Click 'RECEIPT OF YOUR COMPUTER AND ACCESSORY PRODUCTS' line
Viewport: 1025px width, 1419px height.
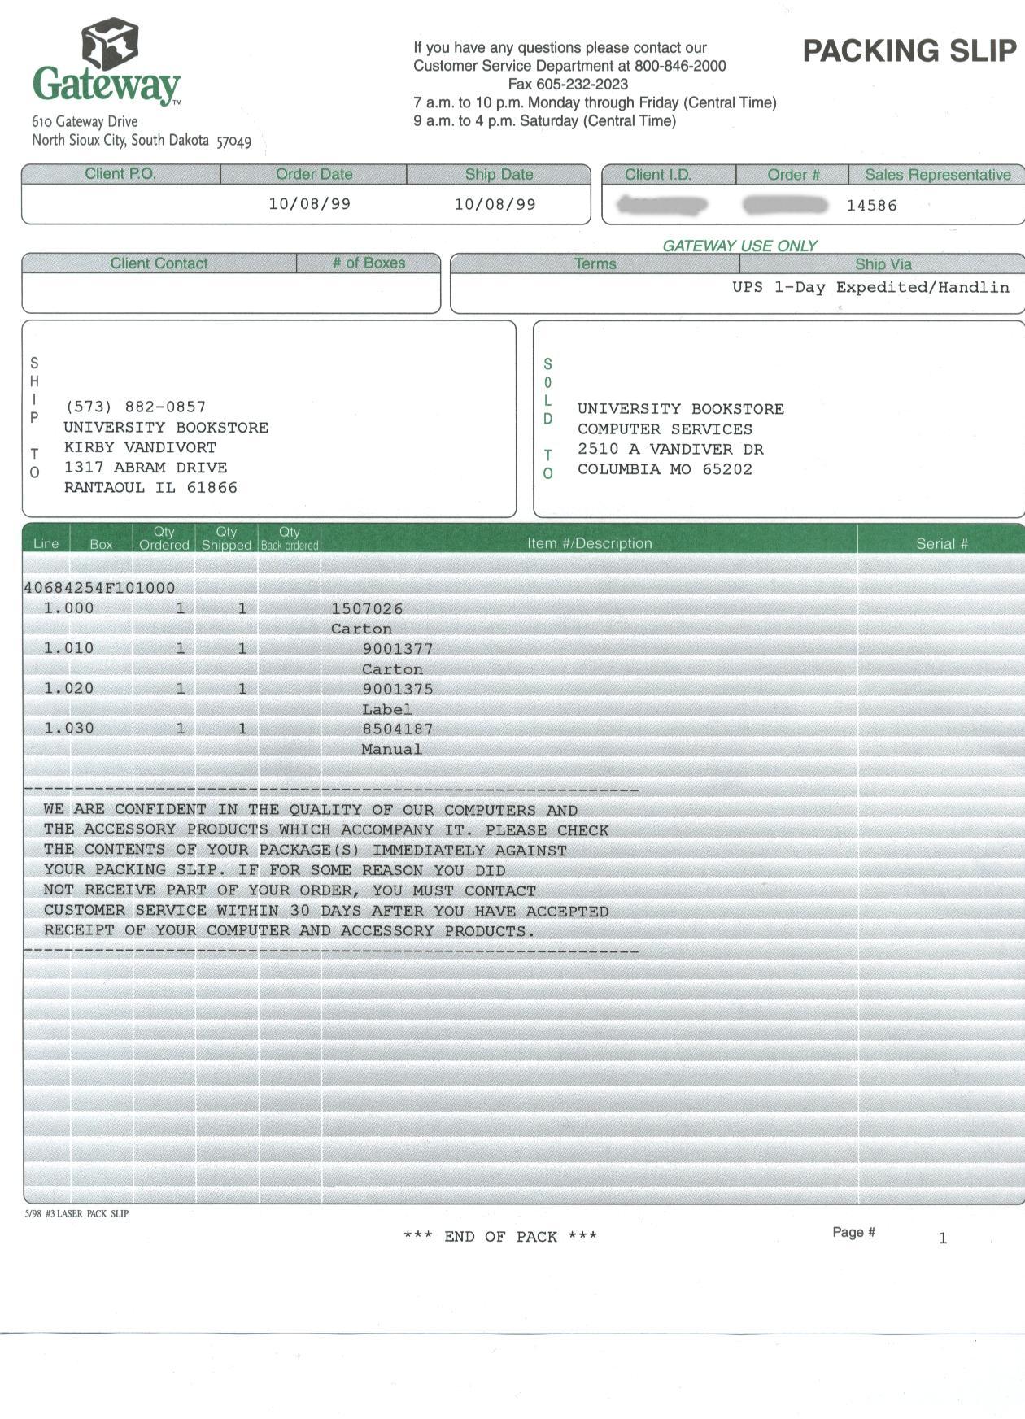tap(290, 931)
